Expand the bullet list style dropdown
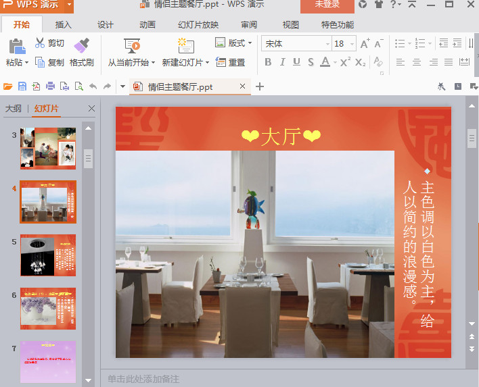This screenshot has height=387, width=479. click(x=410, y=43)
